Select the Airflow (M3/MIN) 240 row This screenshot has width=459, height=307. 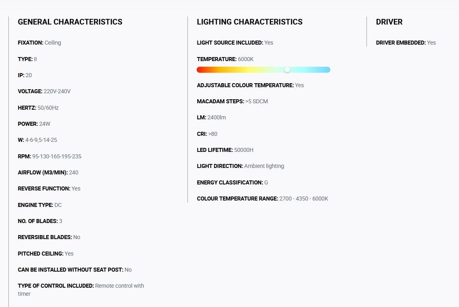tap(48, 172)
